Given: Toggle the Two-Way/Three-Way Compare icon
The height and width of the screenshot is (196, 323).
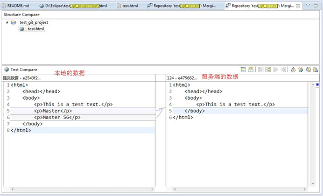Looking at the screenshot, I should click(251, 69).
